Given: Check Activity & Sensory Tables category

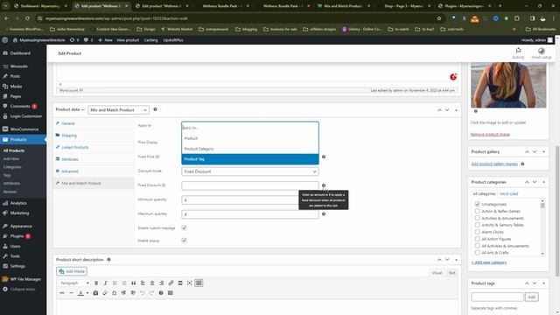Looking at the screenshot, I should [x=478, y=225].
